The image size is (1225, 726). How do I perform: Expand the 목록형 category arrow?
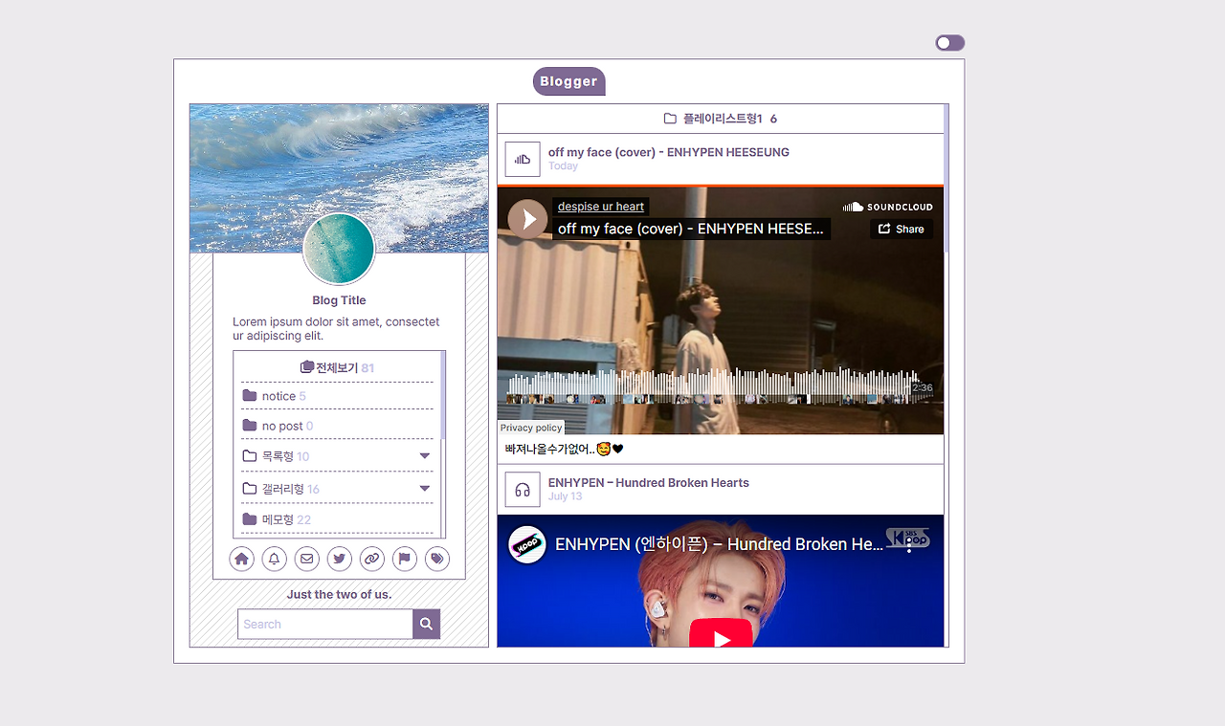425,456
